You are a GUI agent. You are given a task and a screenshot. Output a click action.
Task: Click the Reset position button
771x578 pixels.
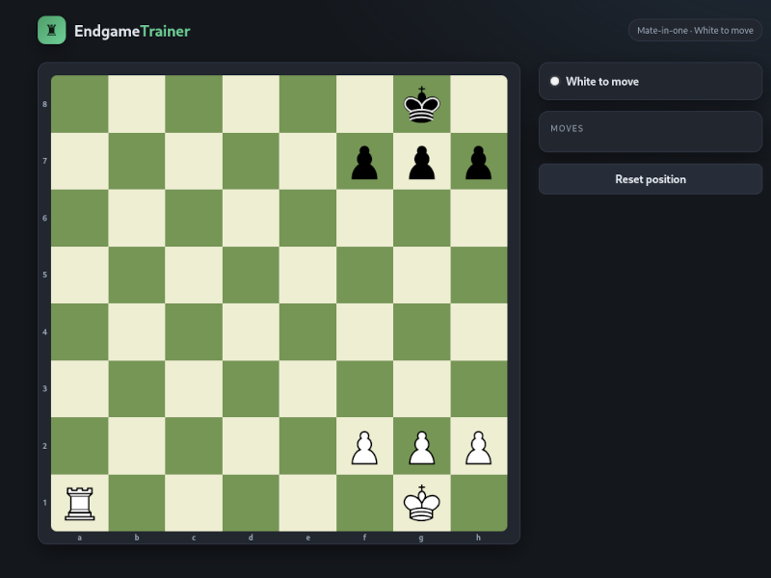click(651, 179)
